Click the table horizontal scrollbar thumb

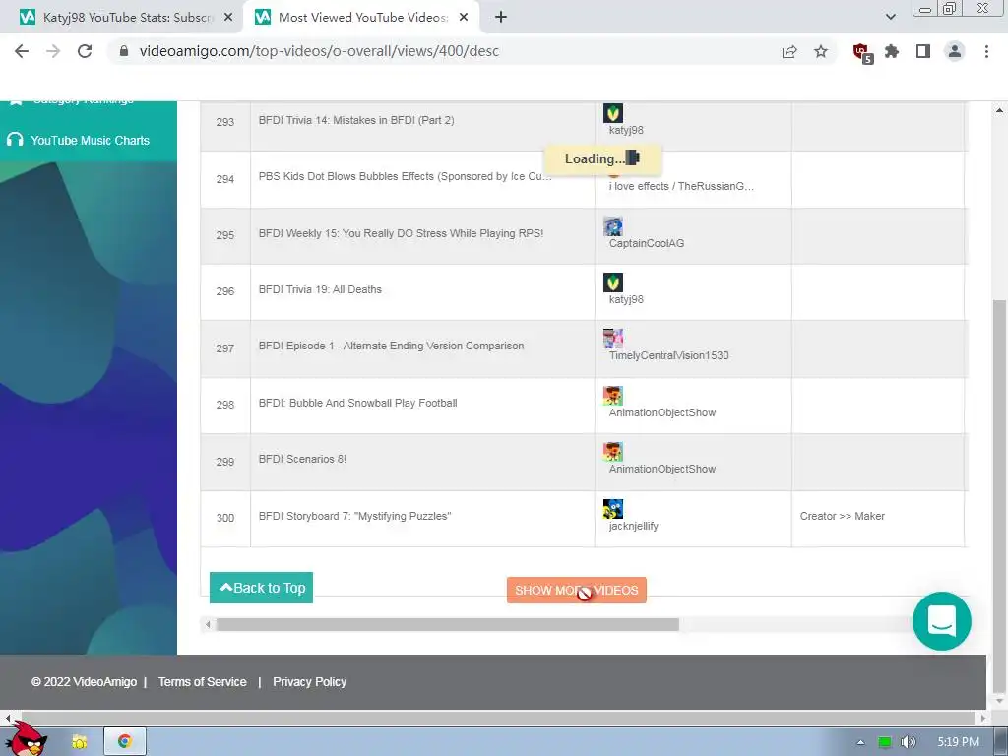[448, 624]
